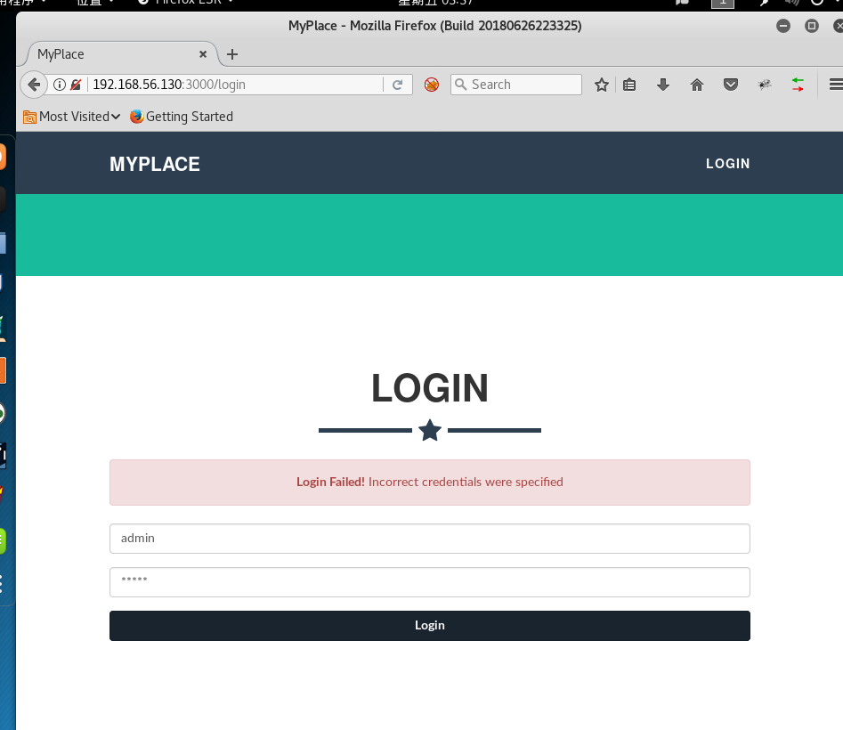Click the red-green arrows extension icon
Screen dimensions: 843x730
(x=797, y=84)
